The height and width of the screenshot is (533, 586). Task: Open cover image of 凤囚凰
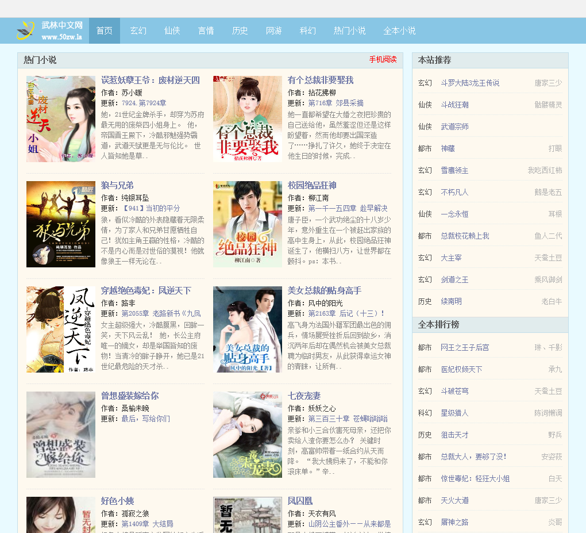(x=248, y=515)
